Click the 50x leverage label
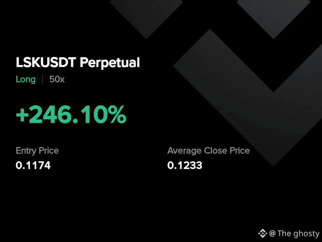 click(57, 79)
